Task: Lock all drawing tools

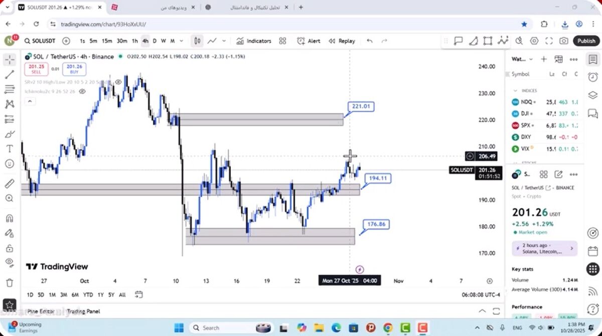Action: point(10,248)
